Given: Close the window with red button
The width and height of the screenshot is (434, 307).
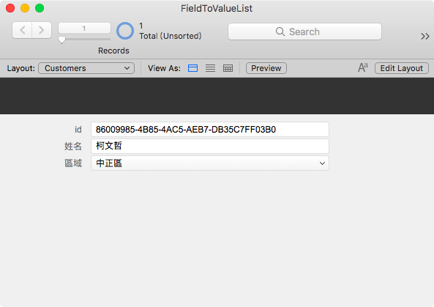Looking at the screenshot, I should click(10, 8).
